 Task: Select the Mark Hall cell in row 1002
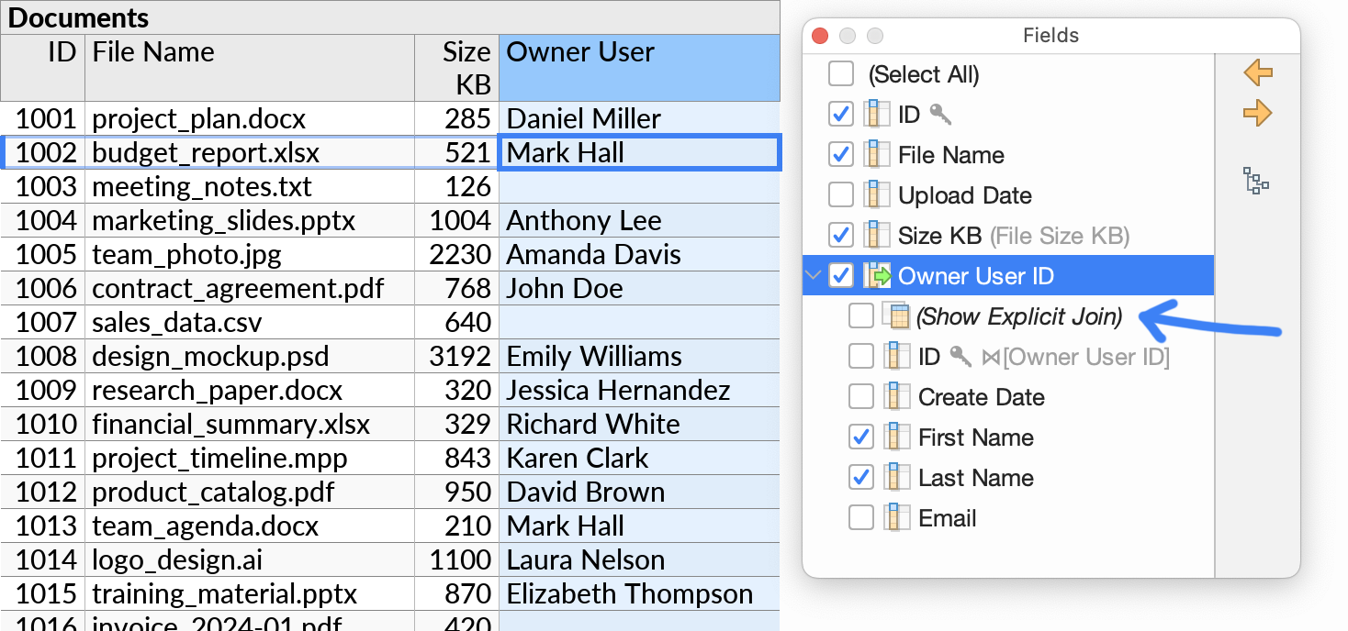coord(638,152)
